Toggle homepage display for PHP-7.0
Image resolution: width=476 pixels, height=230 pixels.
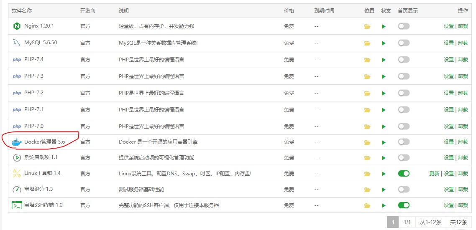pyautogui.click(x=404, y=126)
